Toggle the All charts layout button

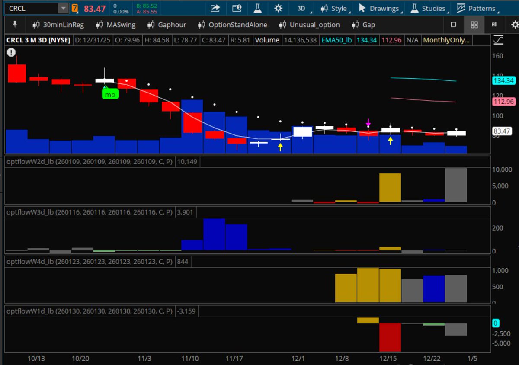(x=494, y=25)
